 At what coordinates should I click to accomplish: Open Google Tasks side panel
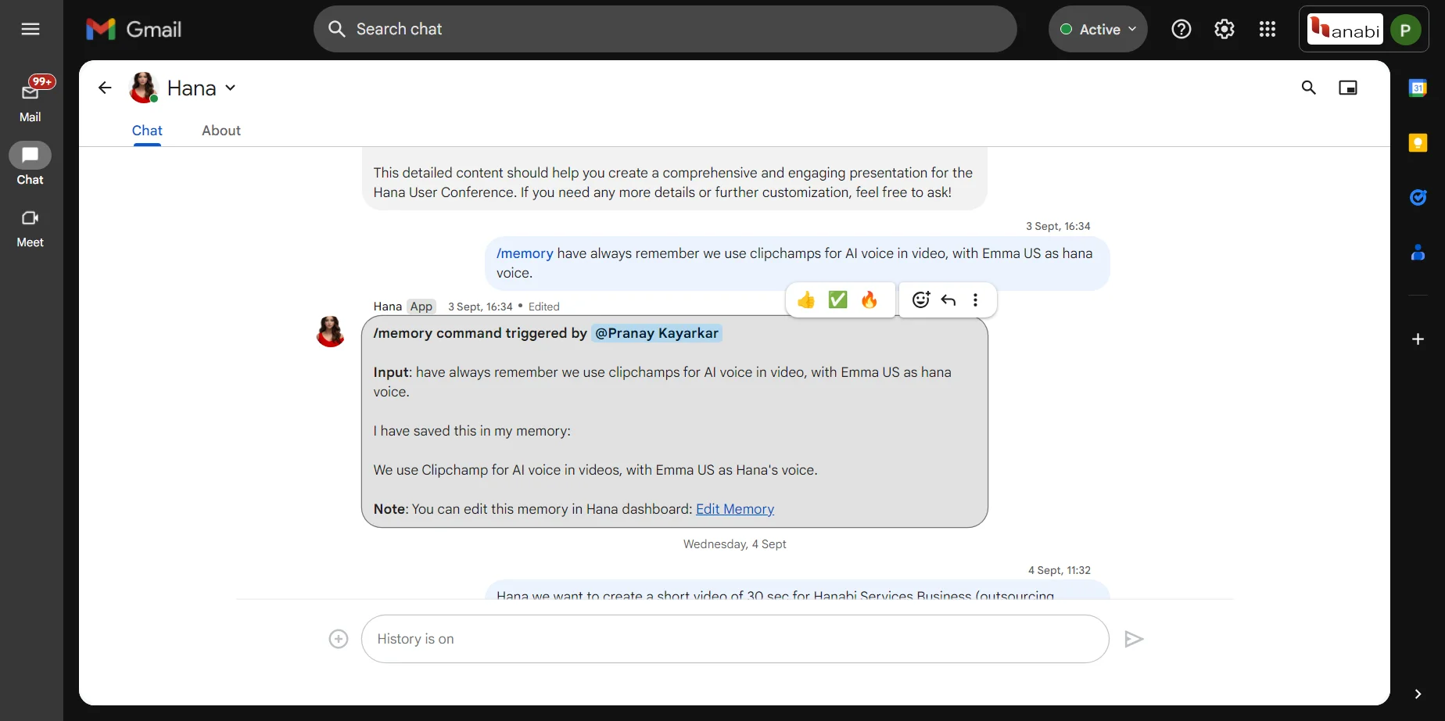pyautogui.click(x=1418, y=197)
